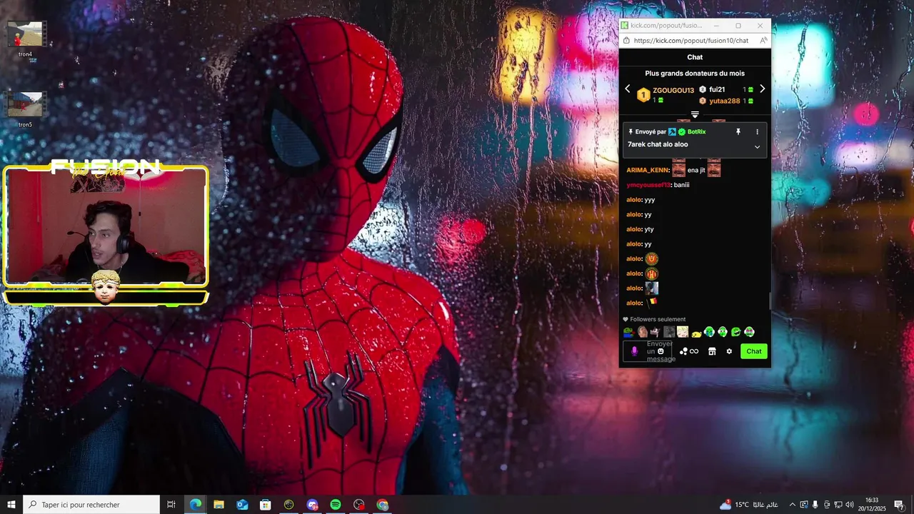Click the chat scrollbar thumb
The width and height of the screenshot is (914, 514).
click(x=769, y=301)
